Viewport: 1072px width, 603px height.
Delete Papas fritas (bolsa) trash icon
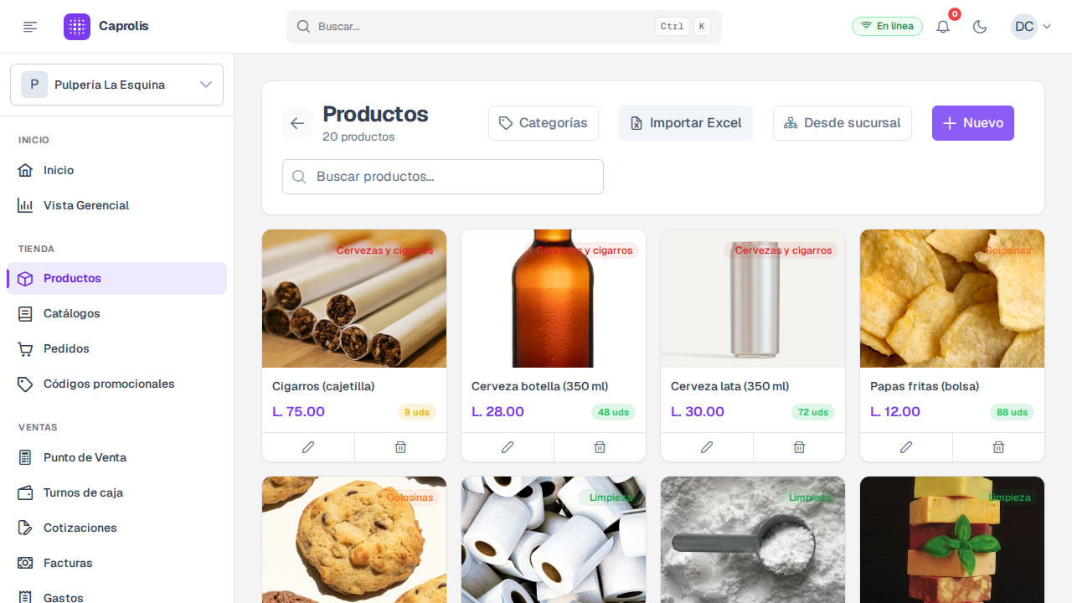(998, 447)
